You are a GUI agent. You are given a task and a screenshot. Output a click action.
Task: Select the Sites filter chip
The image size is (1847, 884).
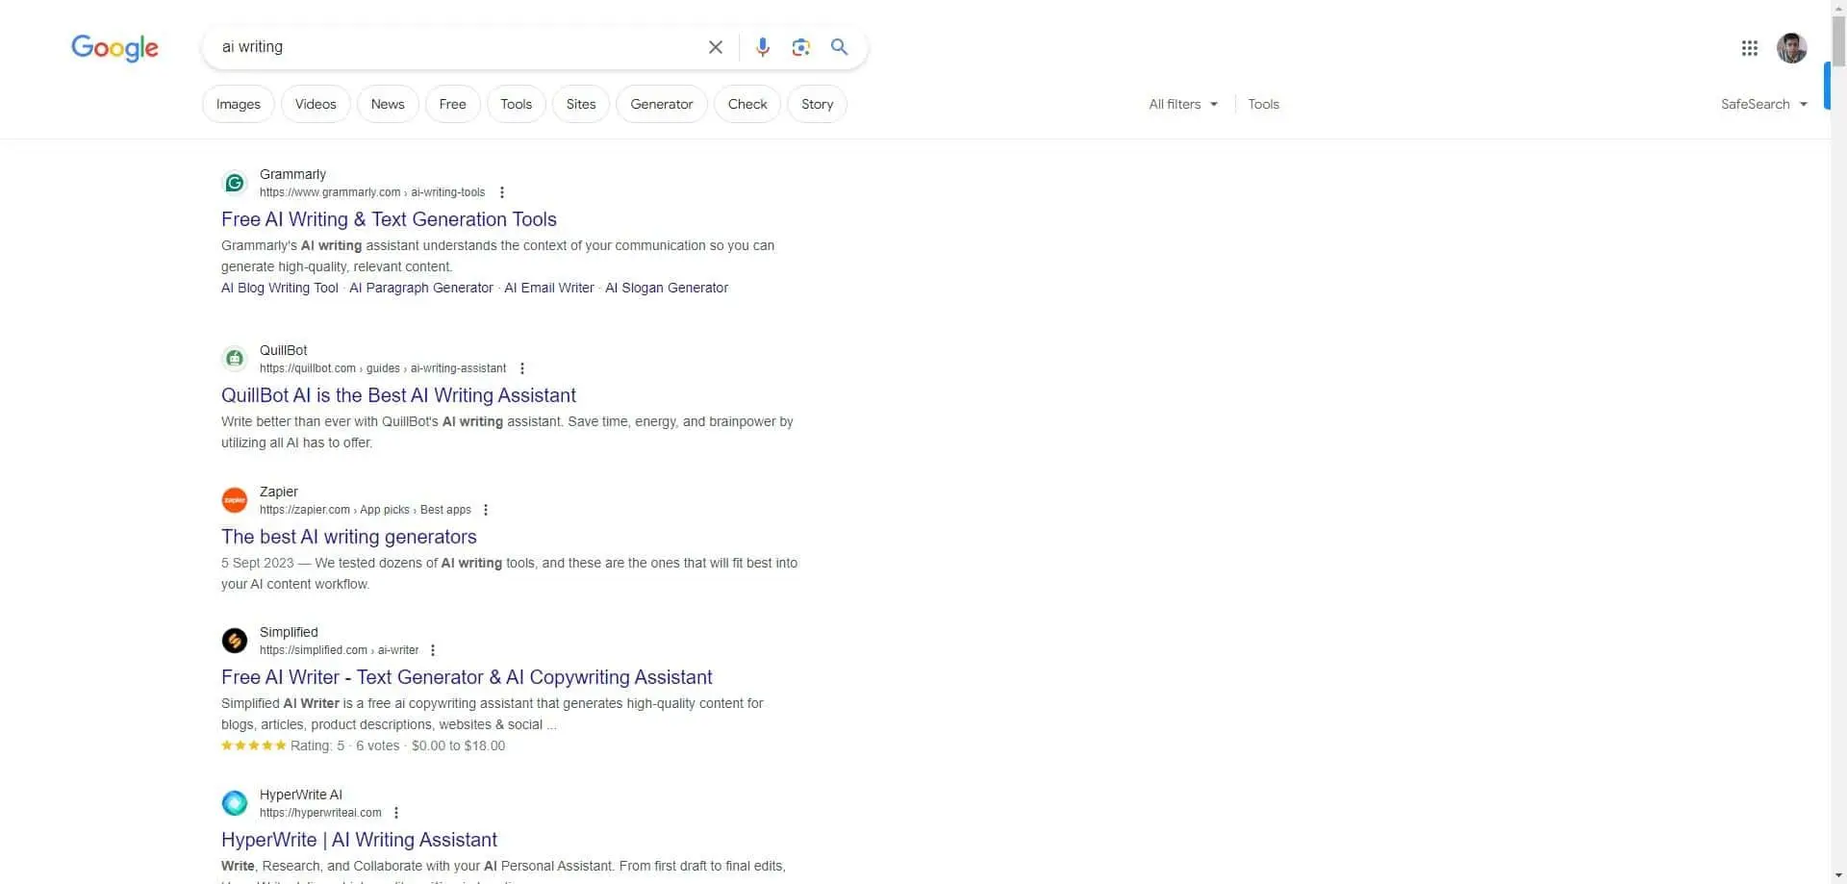[581, 104]
